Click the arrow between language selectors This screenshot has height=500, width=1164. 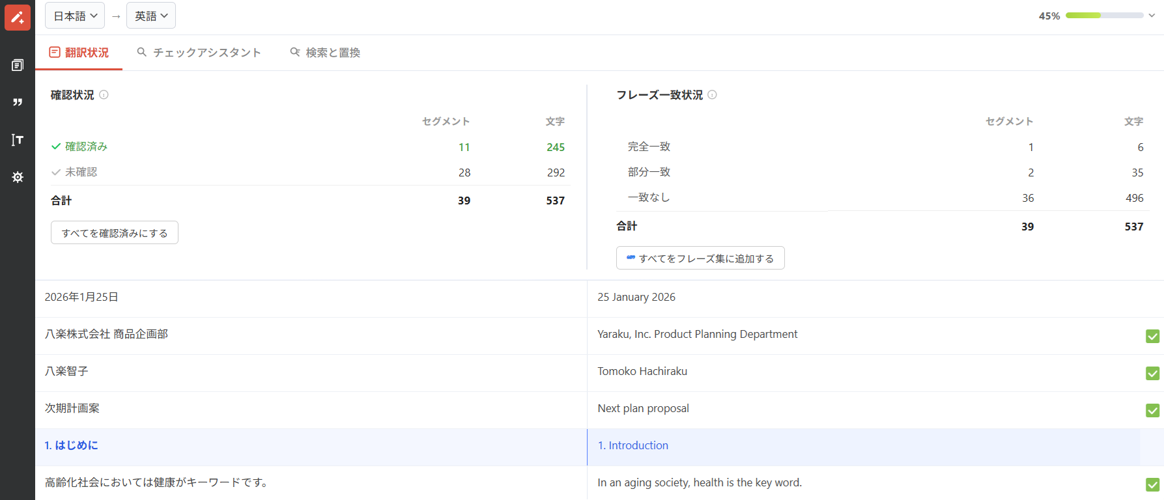click(116, 16)
